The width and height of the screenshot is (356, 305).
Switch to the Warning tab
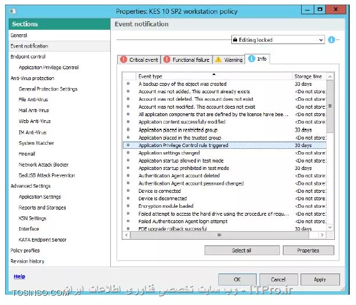229,60
